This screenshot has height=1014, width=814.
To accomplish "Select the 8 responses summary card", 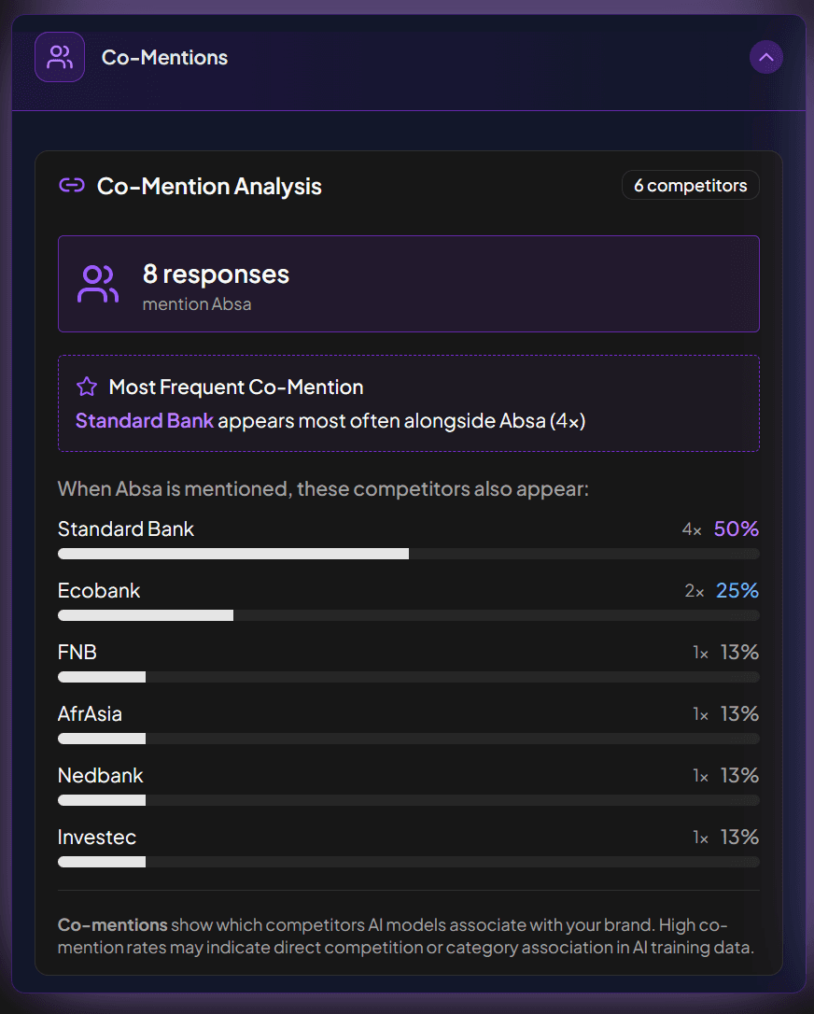I will pyautogui.click(x=408, y=283).
